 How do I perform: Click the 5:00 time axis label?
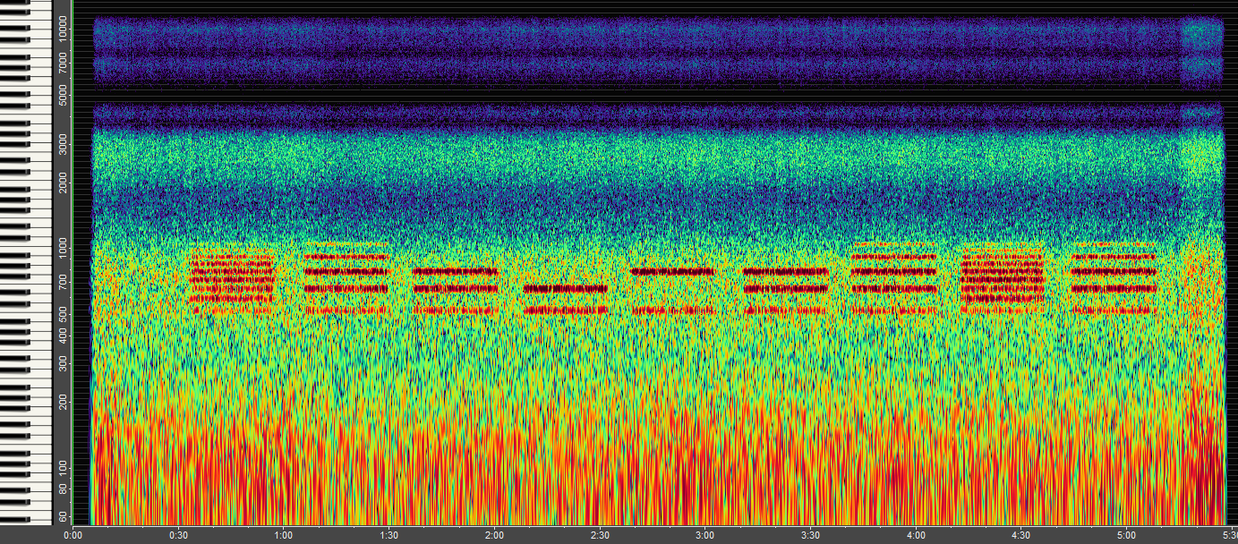[1126, 535]
